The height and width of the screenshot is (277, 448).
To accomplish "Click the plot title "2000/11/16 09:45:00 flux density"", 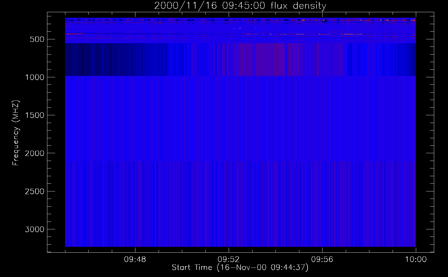I will coord(240,6).
